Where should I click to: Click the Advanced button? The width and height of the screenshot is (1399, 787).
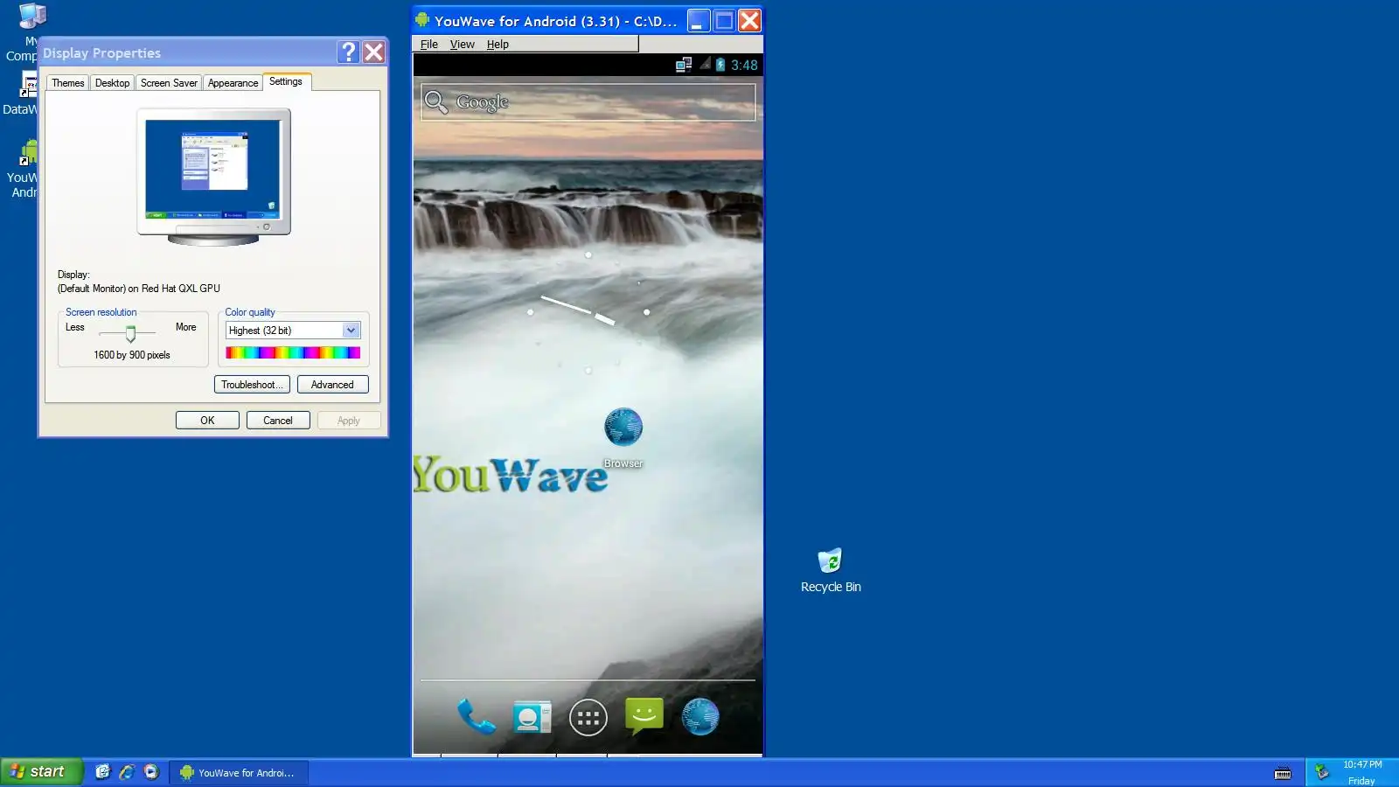pyautogui.click(x=332, y=385)
